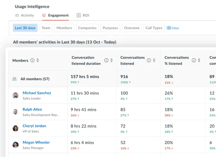Viewport: 216px width, 157px height.
Task: Open the Outcome filter
Action: pyautogui.click(x=132, y=28)
